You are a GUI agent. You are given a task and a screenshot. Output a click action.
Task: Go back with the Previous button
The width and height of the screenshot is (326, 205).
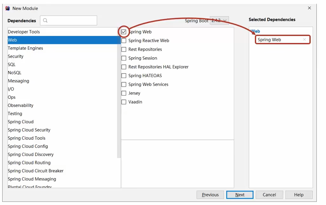click(210, 194)
